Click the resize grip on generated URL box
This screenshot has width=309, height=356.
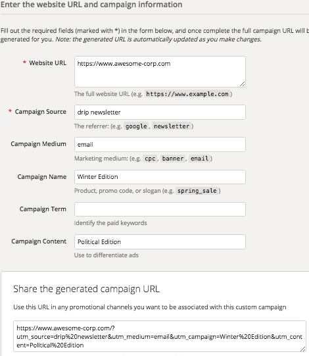[303, 349]
